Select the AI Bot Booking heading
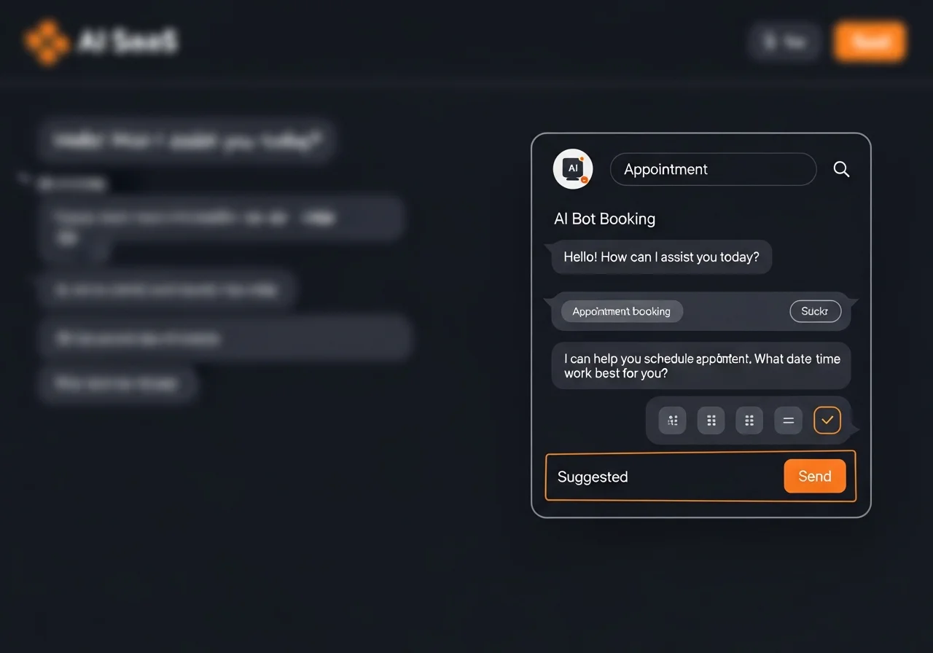Screen dimensions: 933x653 (x=604, y=219)
